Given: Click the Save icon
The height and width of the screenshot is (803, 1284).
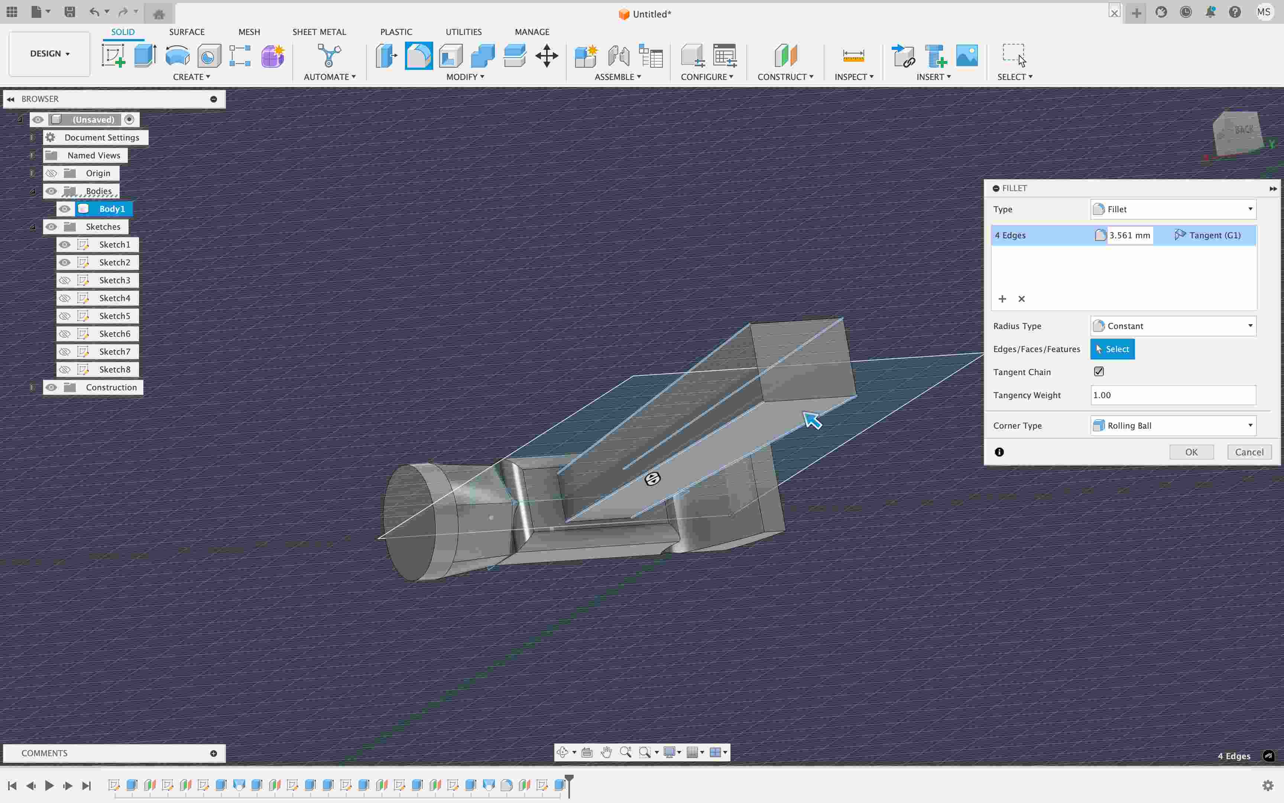Looking at the screenshot, I should [69, 12].
